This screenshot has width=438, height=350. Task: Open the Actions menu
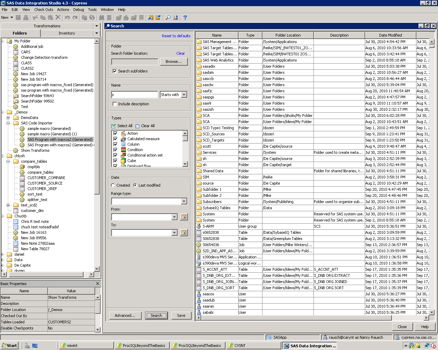click(x=63, y=10)
